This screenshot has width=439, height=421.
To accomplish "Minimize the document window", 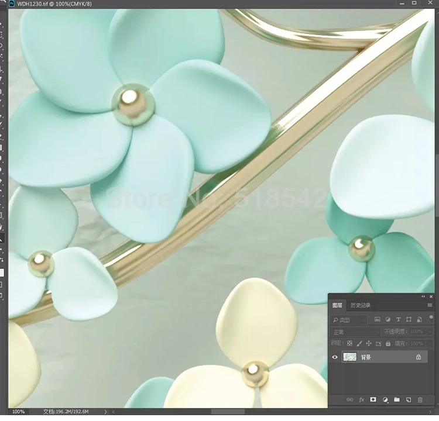I will pos(402,4).
